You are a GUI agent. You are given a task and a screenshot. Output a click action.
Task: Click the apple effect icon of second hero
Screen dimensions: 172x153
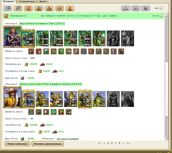(x=61, y=112)
